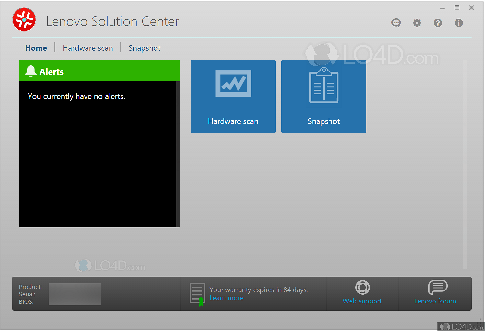Viewport: 485px width, 331px height.
Task: Click the clipboard icon on Snapshot tile
Action: tap(324, 86)
